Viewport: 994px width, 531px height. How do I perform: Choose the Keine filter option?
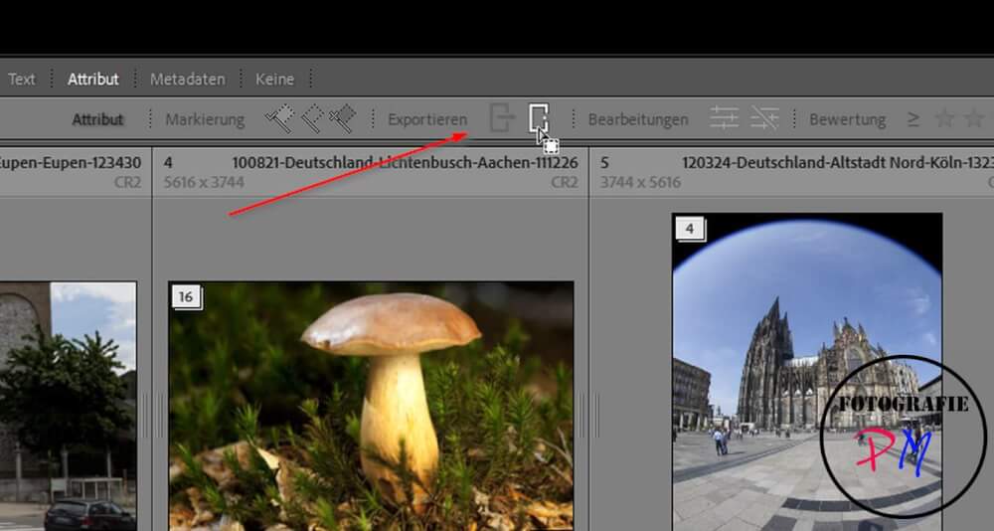tap(274, 80)
